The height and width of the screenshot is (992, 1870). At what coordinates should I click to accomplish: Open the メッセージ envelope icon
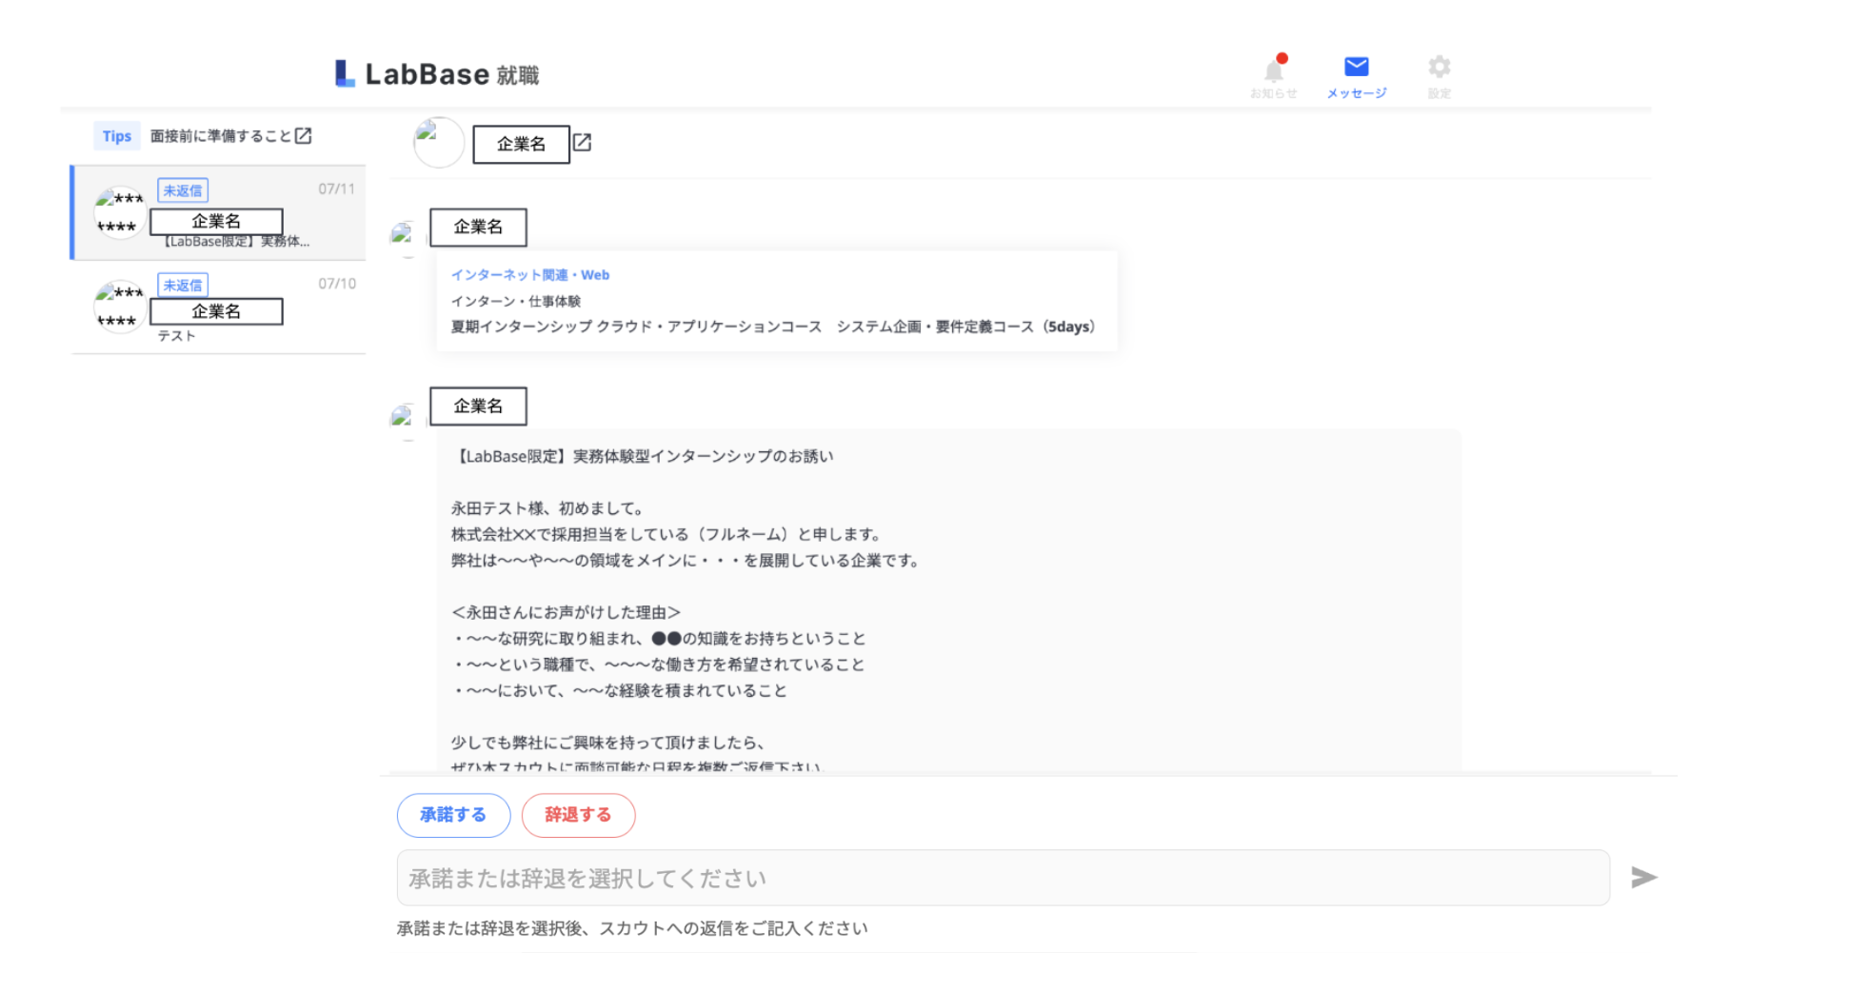pyautogui.click(x=1356, y=67)
